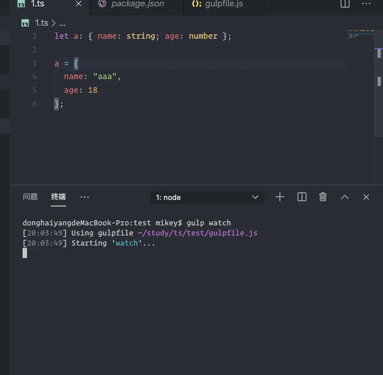Click the code minimap
Screen dimensions: 383x375
pyautogui.click(x=360, y=34)
